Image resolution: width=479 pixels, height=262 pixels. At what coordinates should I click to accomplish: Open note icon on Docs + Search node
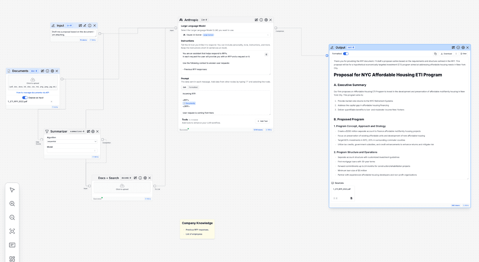[135, 178]
